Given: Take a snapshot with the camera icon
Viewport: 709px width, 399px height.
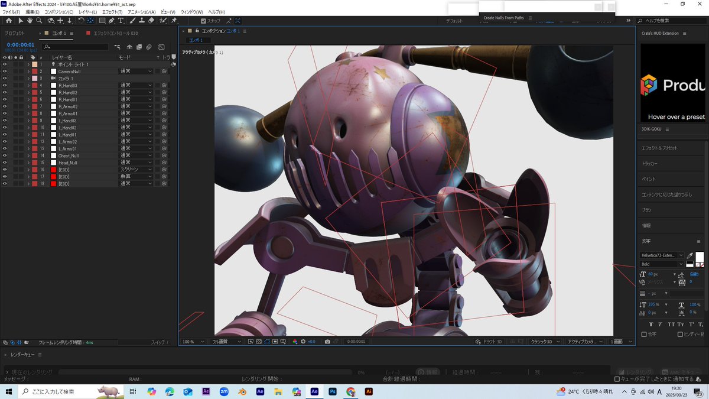Looking at the screenshot, I should (327, 341).
